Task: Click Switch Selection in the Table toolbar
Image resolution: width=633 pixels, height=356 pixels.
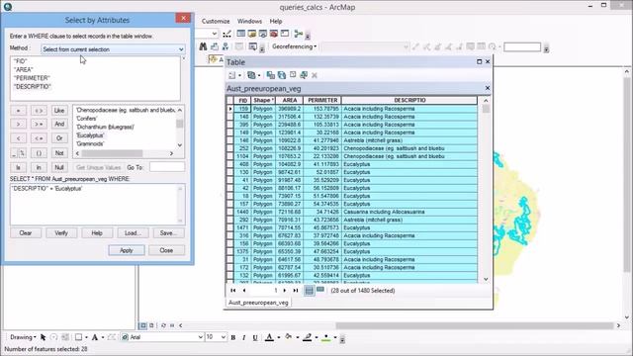Action: [281, 75]
